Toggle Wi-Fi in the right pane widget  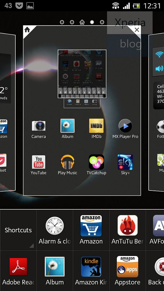(x=159, y=55)
